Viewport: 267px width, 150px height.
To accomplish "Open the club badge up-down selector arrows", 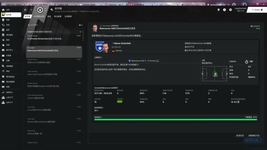I will [46, 10].
